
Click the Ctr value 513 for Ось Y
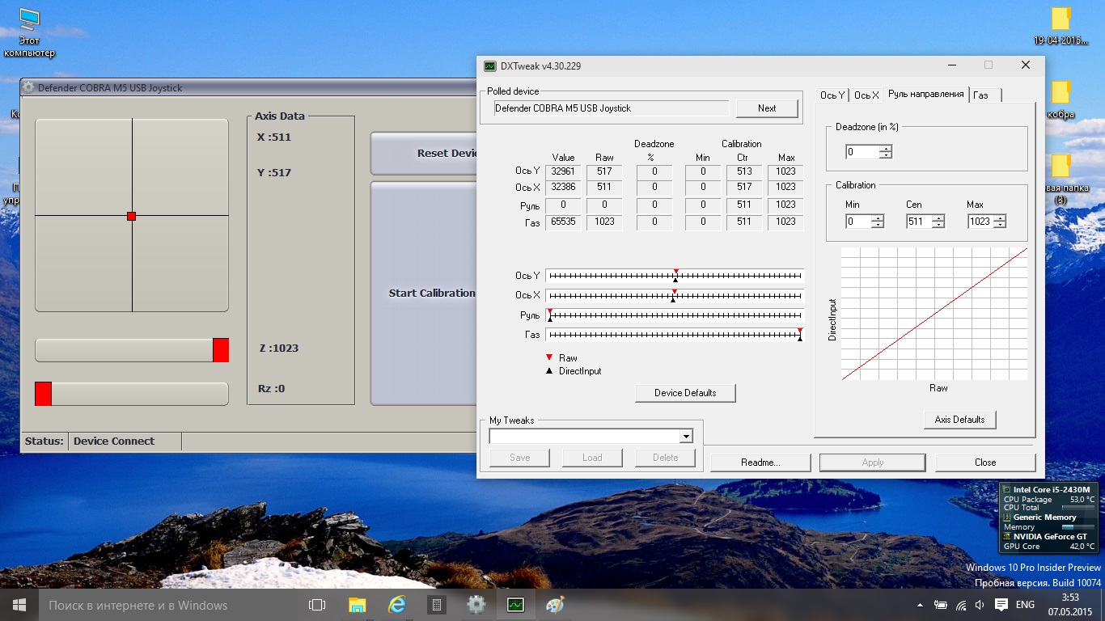click(x=744, y=171)
